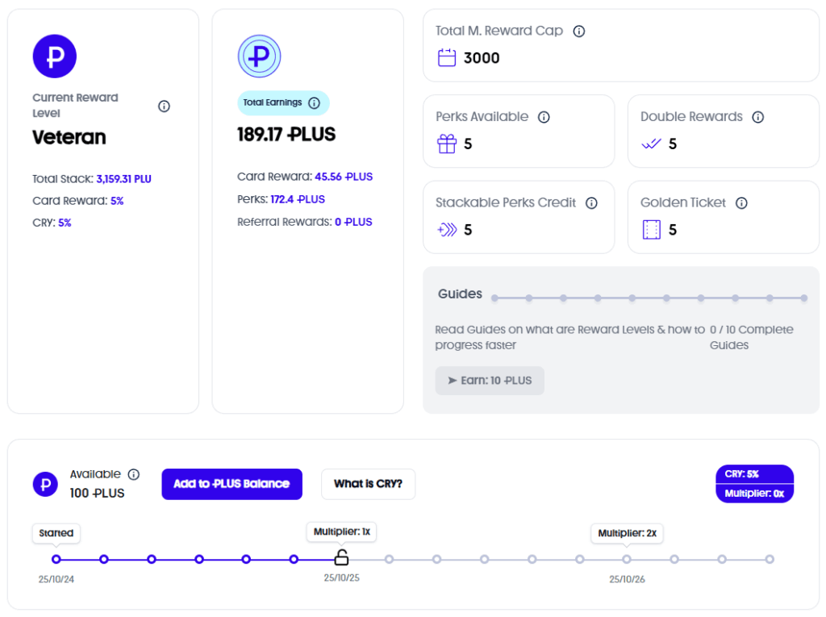Open the Total Earnings info tooltip icon
The image size is (826, 617).
(314, 102)
